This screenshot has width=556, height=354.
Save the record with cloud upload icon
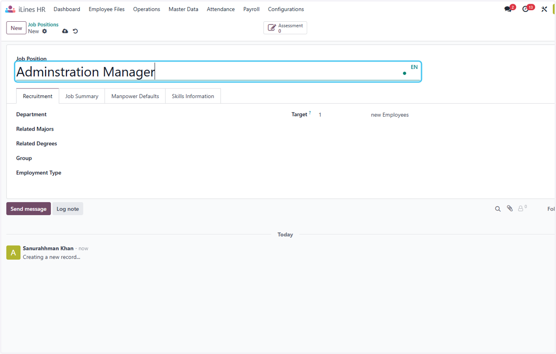(65, 31)
